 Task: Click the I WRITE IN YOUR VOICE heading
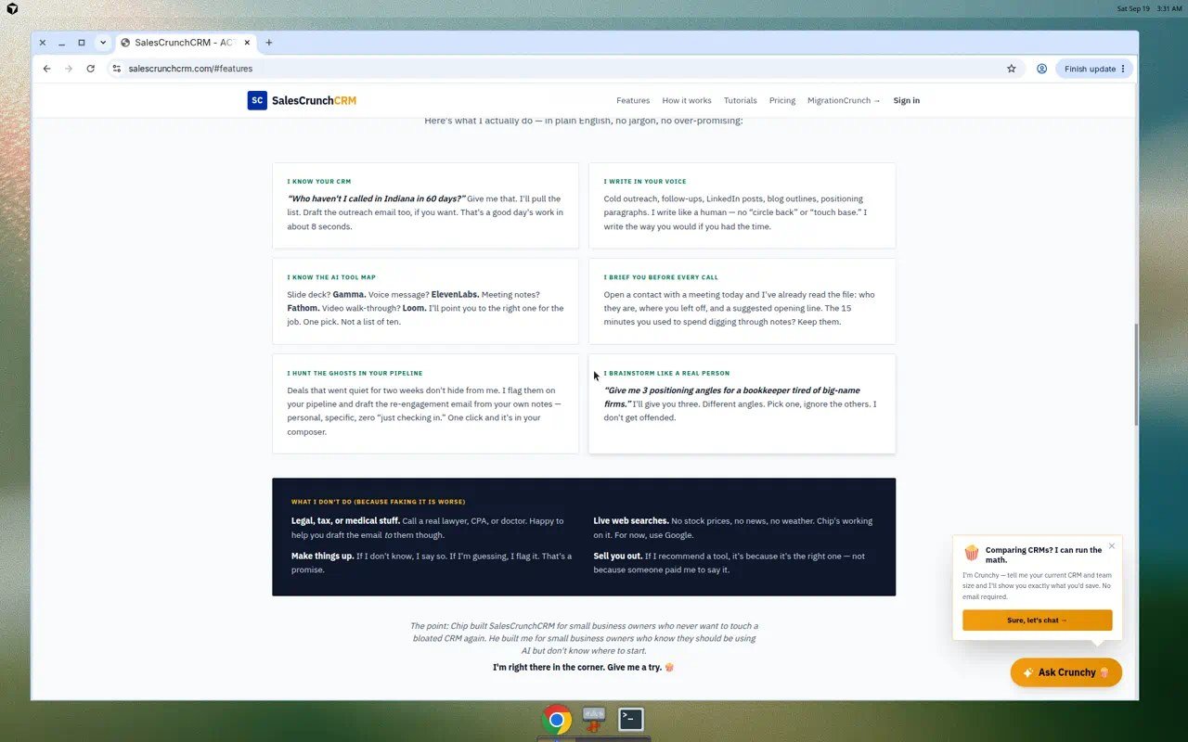645,182
